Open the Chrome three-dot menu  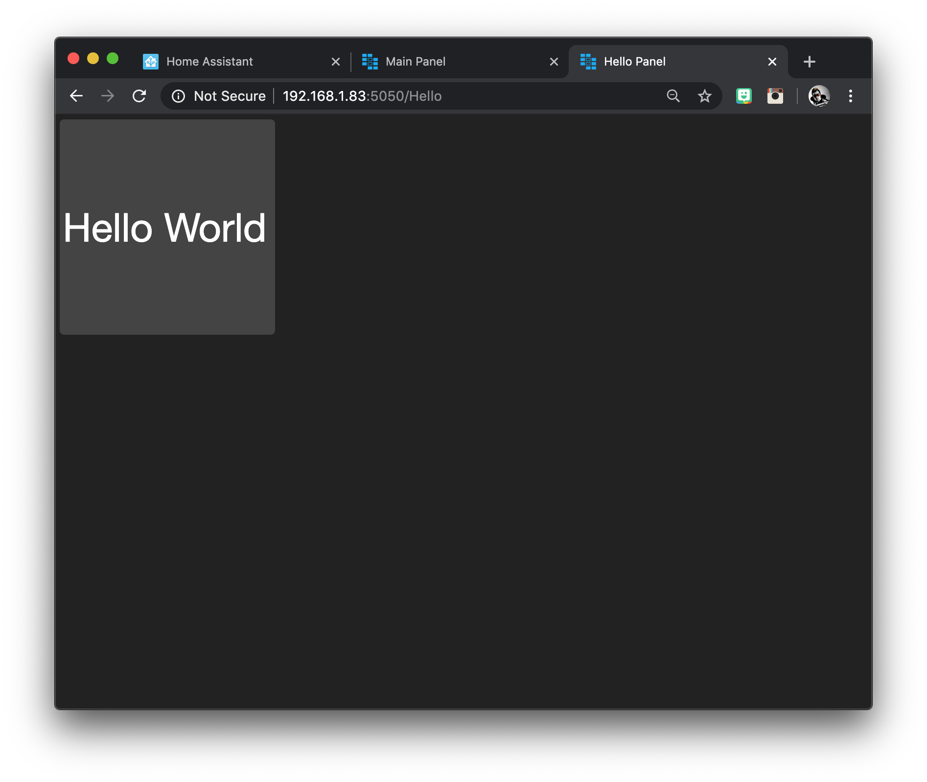pos(851,96)
